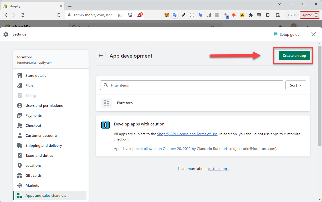
Task: Open the translate extension icon
Action: (x=175, y=15)
